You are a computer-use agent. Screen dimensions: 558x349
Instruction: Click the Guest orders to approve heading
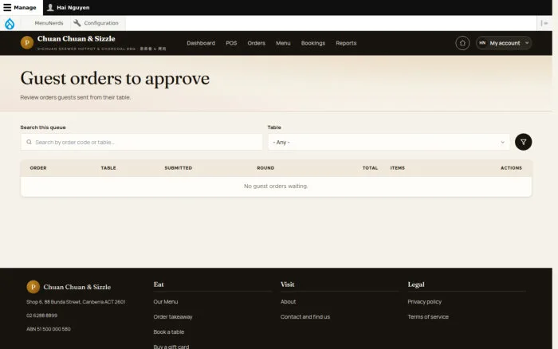pos(115,79)
